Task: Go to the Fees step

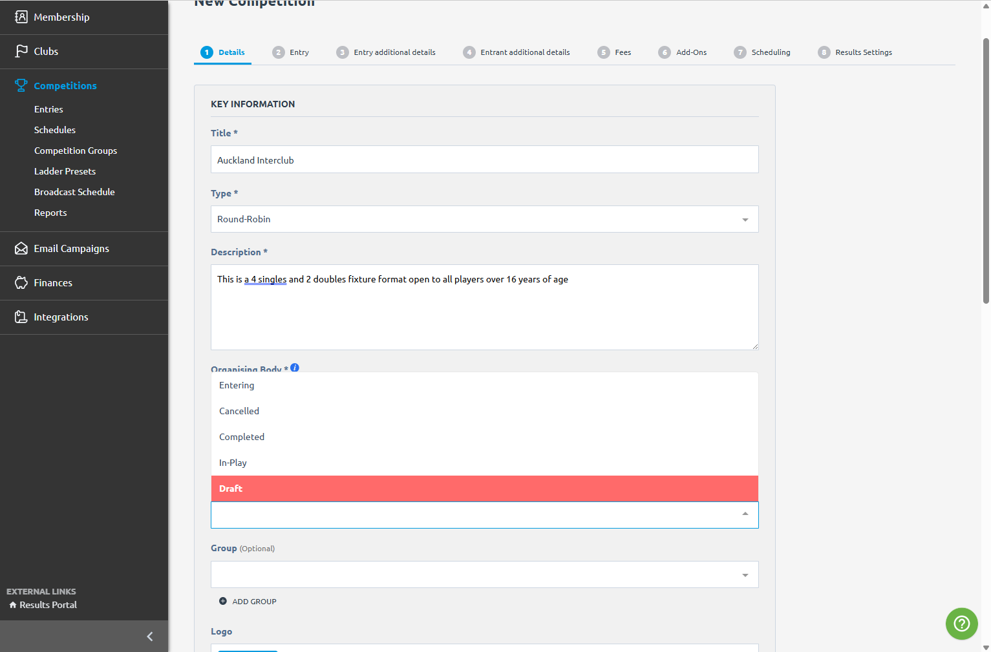Action: pos(614,52)
